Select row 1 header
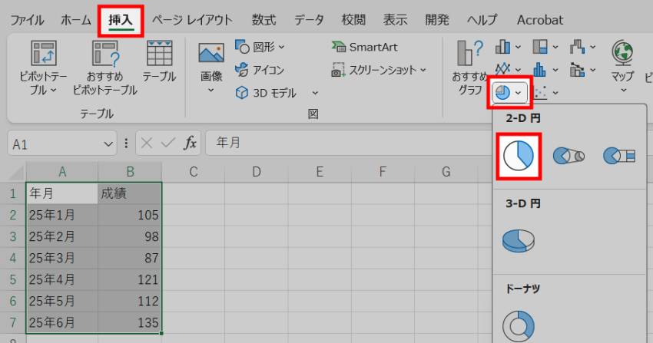Screen dimensions: 653x343 click(x=13, y=193)
